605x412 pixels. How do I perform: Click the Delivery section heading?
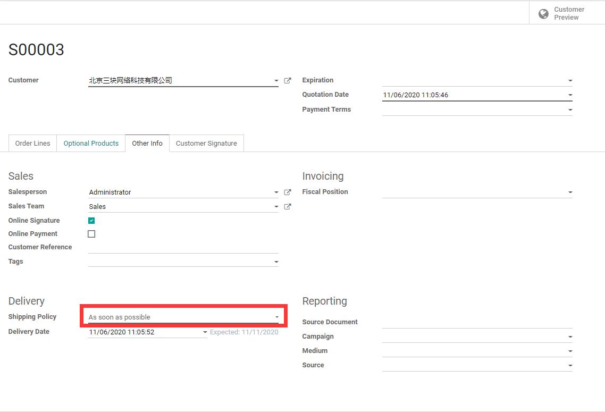[26, 301]
